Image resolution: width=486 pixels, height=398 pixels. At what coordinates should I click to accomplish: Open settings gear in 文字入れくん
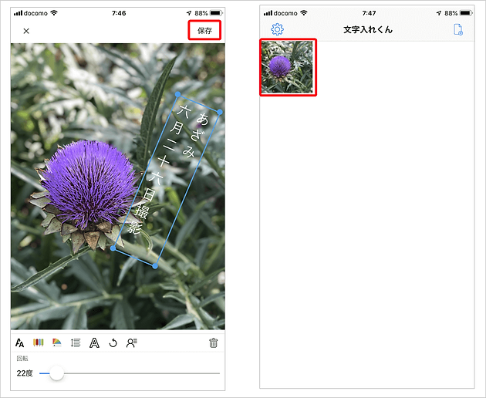tap(277, 29)
